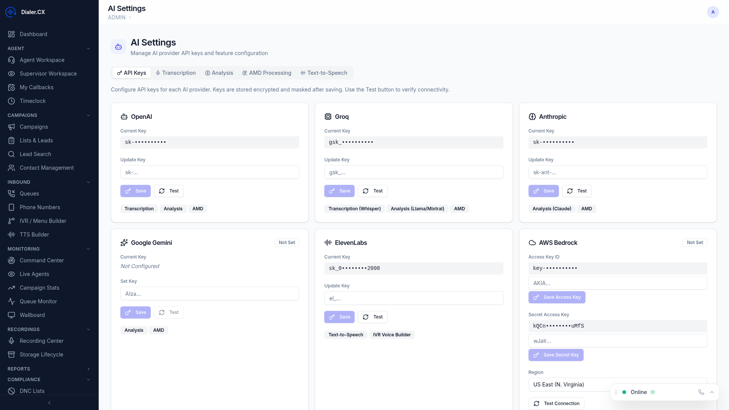Screen dimensions: 729x410
Task: Switch to the Transcription tab
Action: 175,73
